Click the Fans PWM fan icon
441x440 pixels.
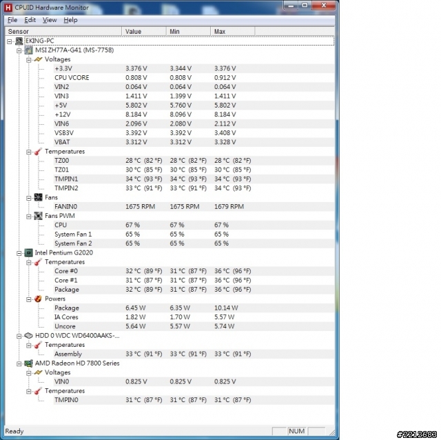click(x=39, y=216)
